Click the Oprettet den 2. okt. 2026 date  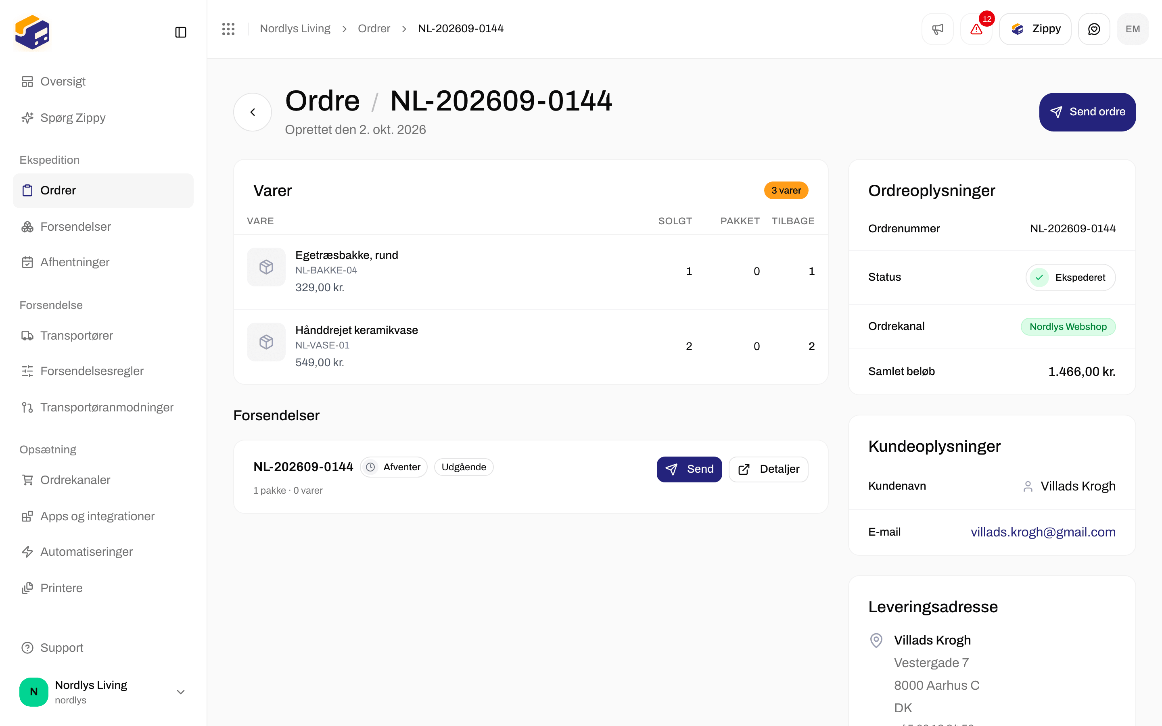(355, 129)
